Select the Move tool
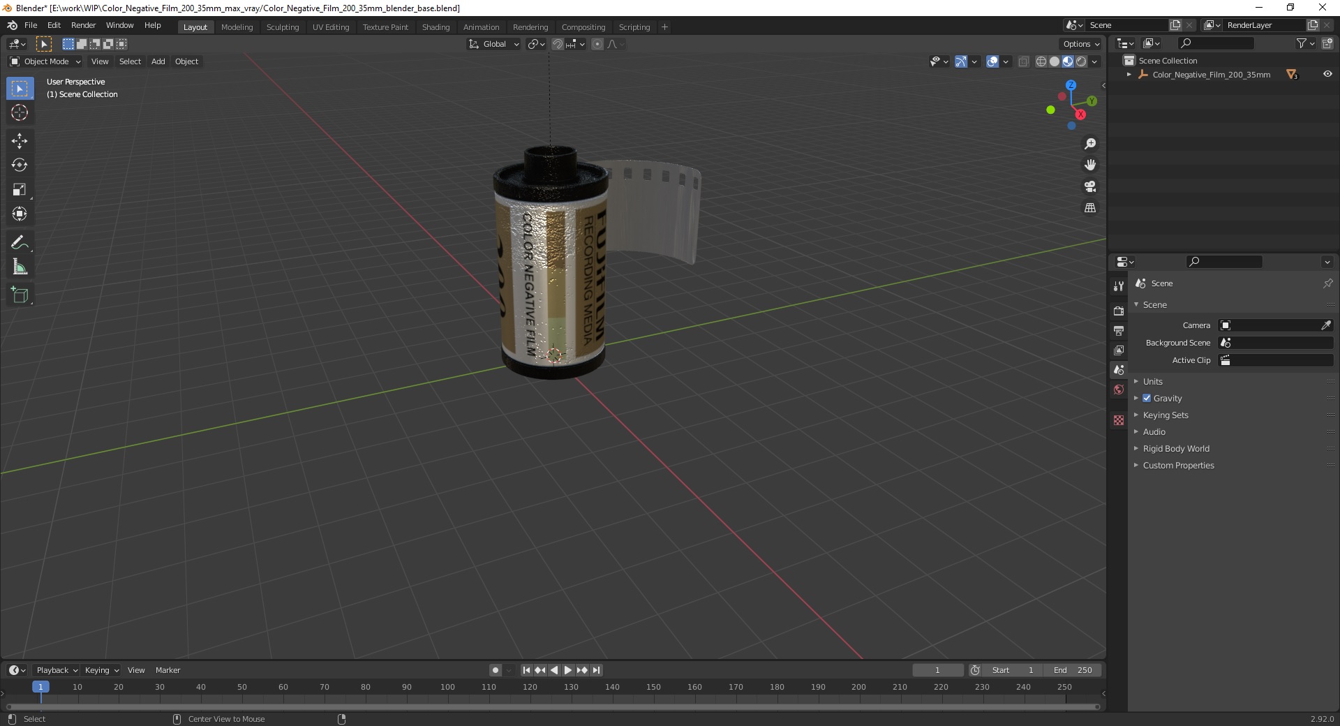1340x726 pixels. (x=20, y=141)
